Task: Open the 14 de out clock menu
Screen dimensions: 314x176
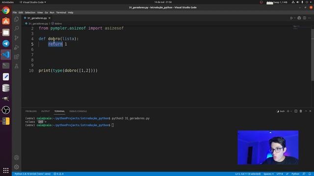Action: [x=163, y=2]
